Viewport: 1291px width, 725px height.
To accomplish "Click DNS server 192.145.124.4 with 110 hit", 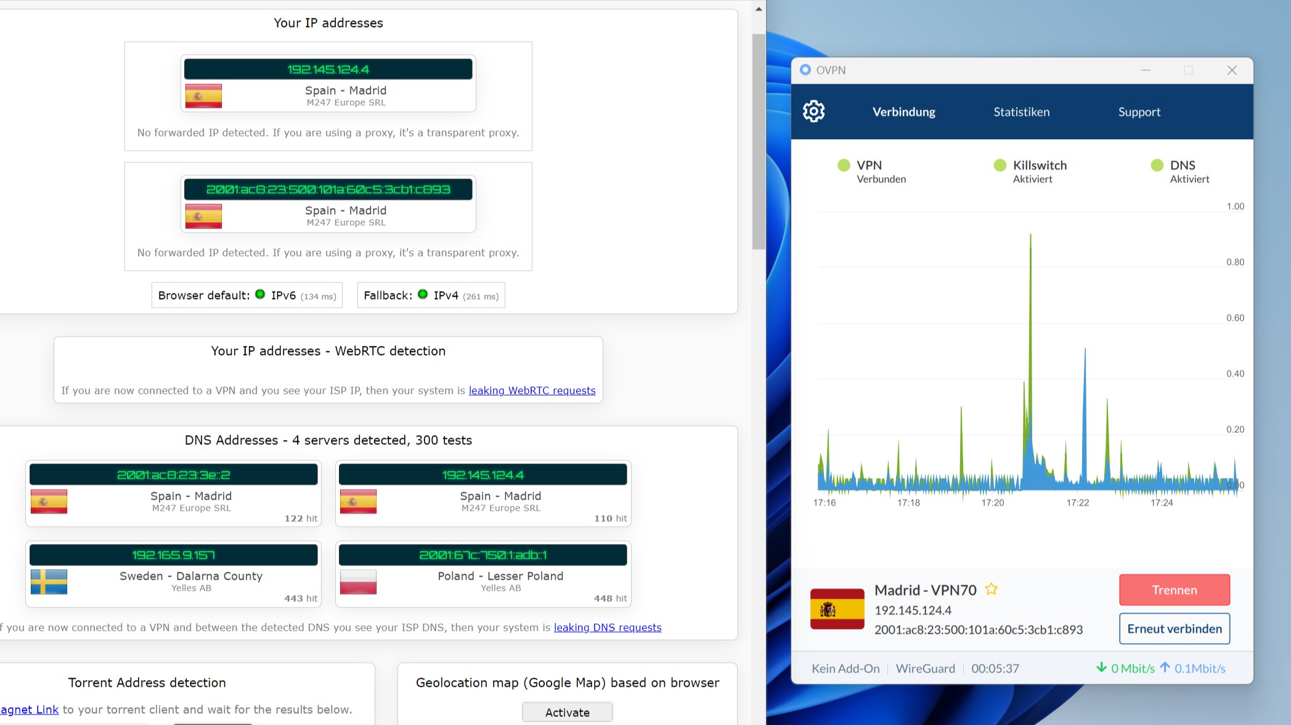I will (483, 475).
